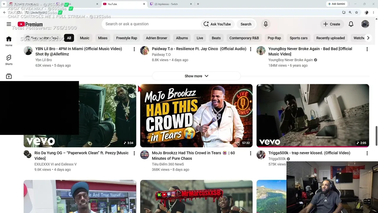Viewport: 378px width, 213px height.
Task: Open more options for Rio Da Yung OG video
Action: 134,153
